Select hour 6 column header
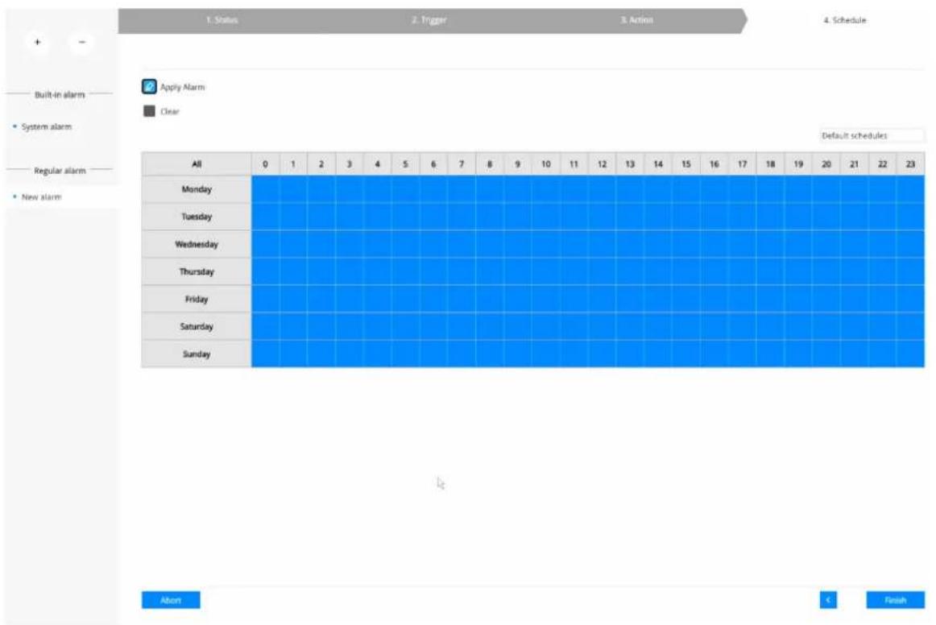 click(x=433, y=164)
